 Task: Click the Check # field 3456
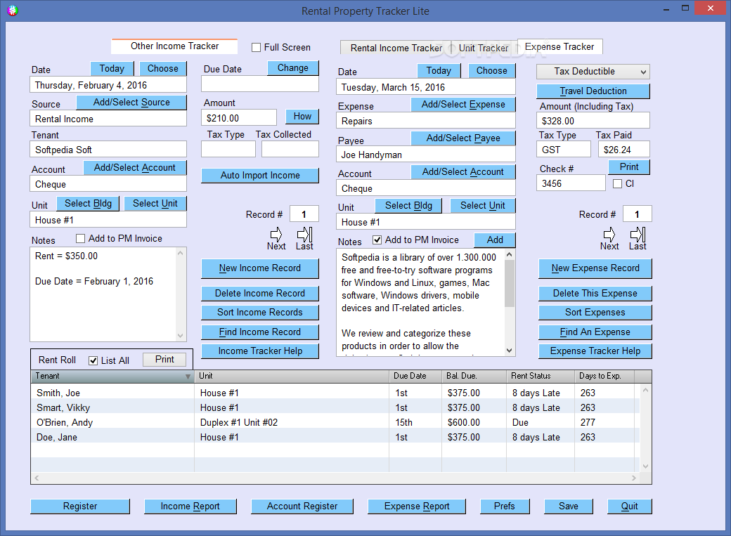[571, 183]
